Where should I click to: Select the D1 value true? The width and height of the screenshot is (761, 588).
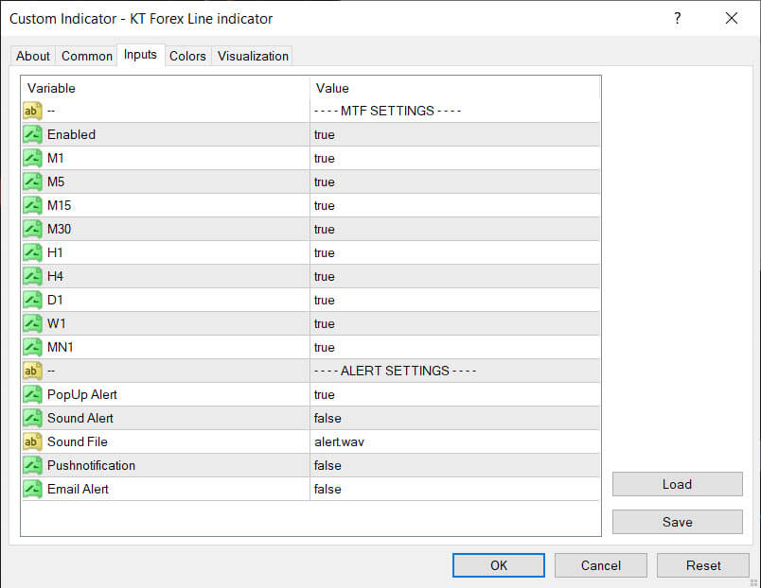[x=325, y=300]
